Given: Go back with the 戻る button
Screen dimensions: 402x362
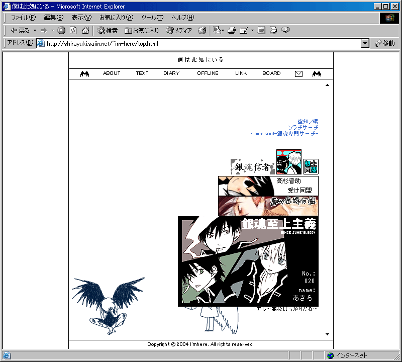Looking at the screenshot, I should [x=20, y=31].
